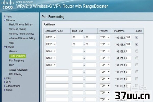
Task: Click fourth row empty end port field
Action: (91, 58)
